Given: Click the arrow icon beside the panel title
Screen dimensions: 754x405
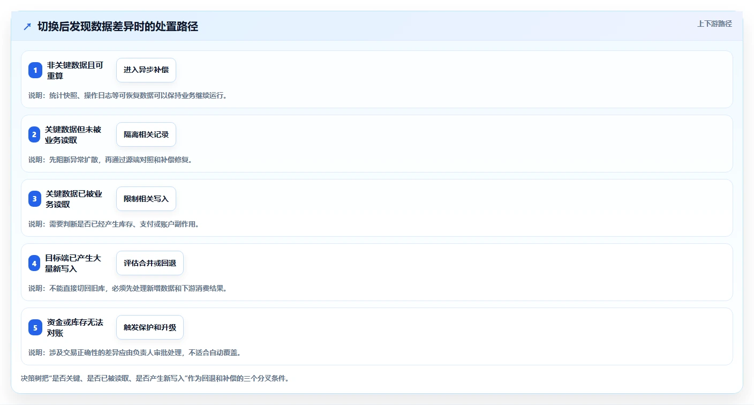Looking at the screenshot, I should (27, 26).
